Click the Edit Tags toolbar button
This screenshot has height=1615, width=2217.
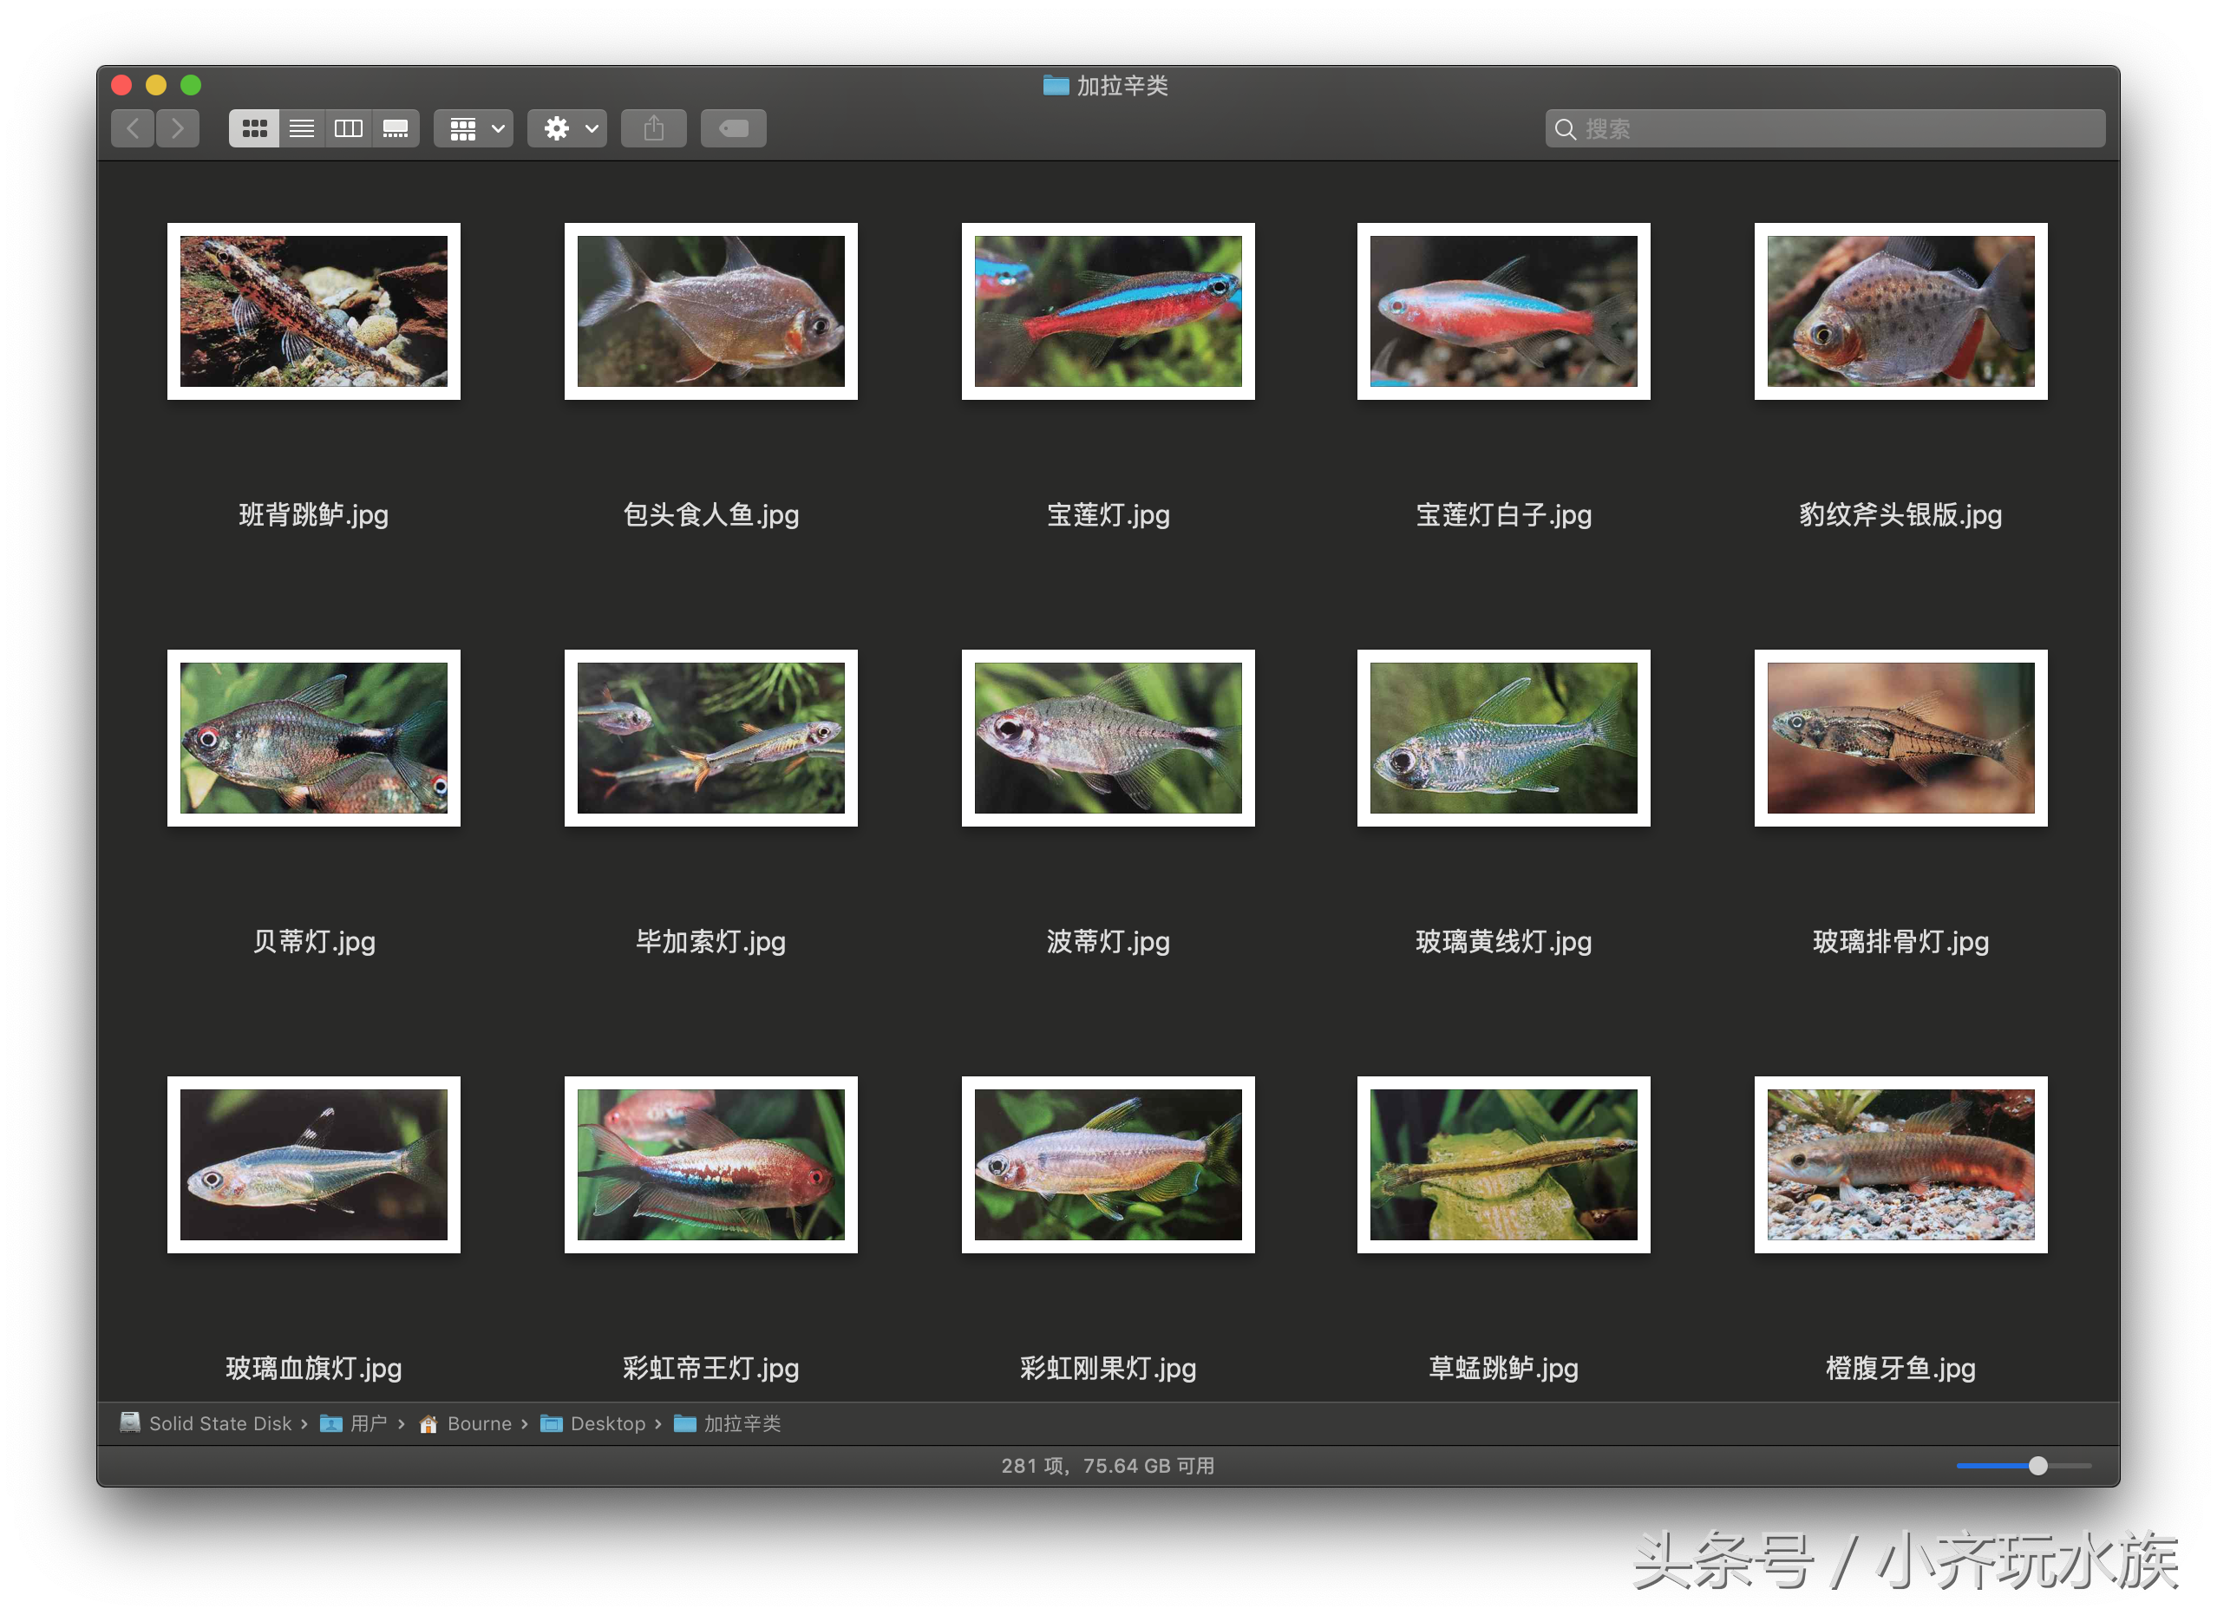[733, 128]
